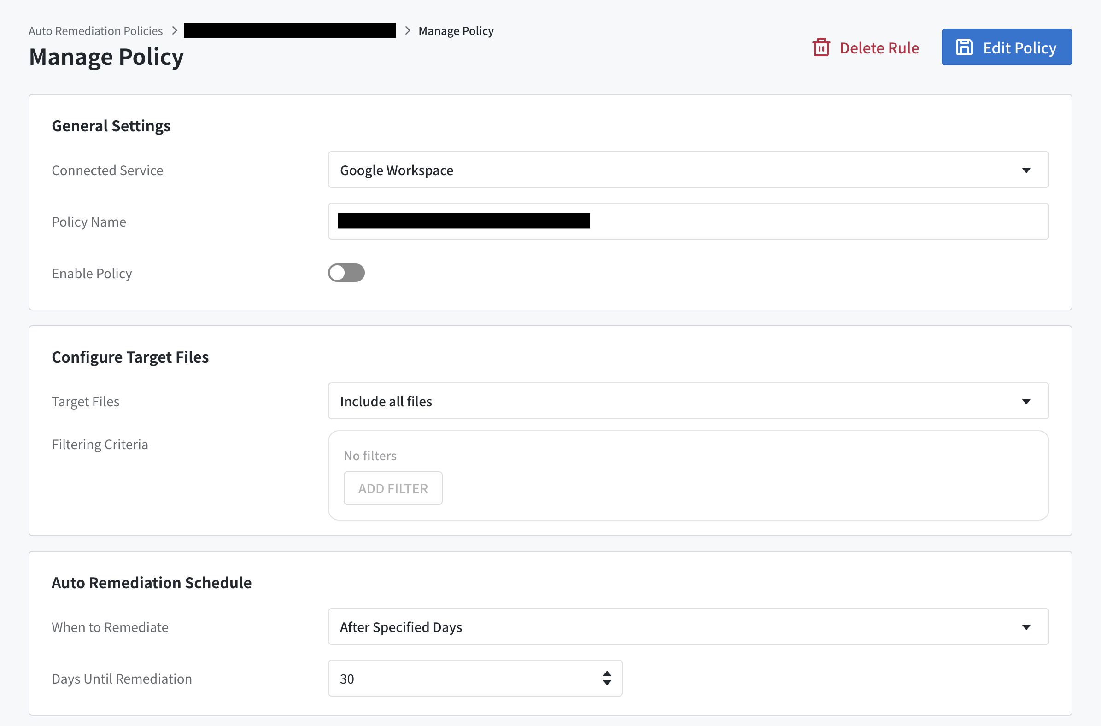This screenshot has width=1101, height=726.
Task: Click the Policy Name input field
Action: pos(688,221)
